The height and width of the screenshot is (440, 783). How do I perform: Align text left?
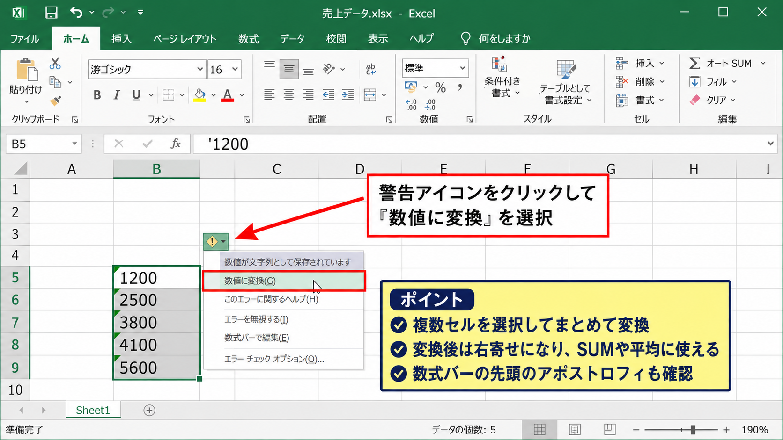(x=269, y=95)
